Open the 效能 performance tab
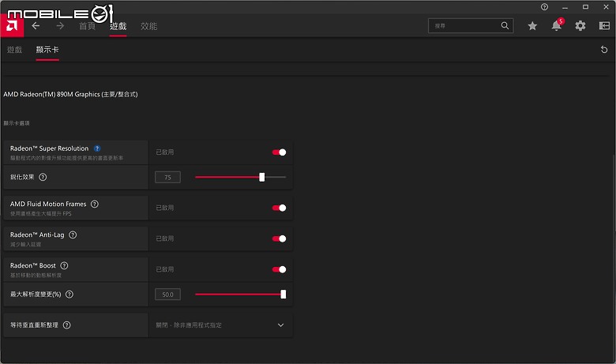Viewport: 616px width, 364px height. (x=149, y=26)
